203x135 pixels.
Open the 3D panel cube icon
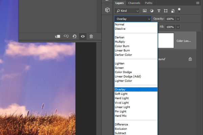pos(107,10)
